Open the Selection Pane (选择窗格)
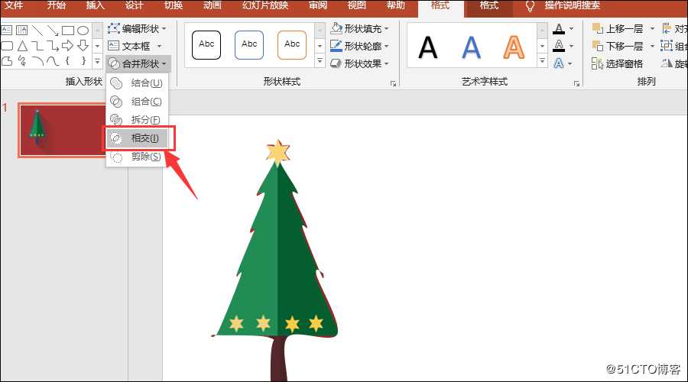This screenshot has height=382, width=688. 617,63
